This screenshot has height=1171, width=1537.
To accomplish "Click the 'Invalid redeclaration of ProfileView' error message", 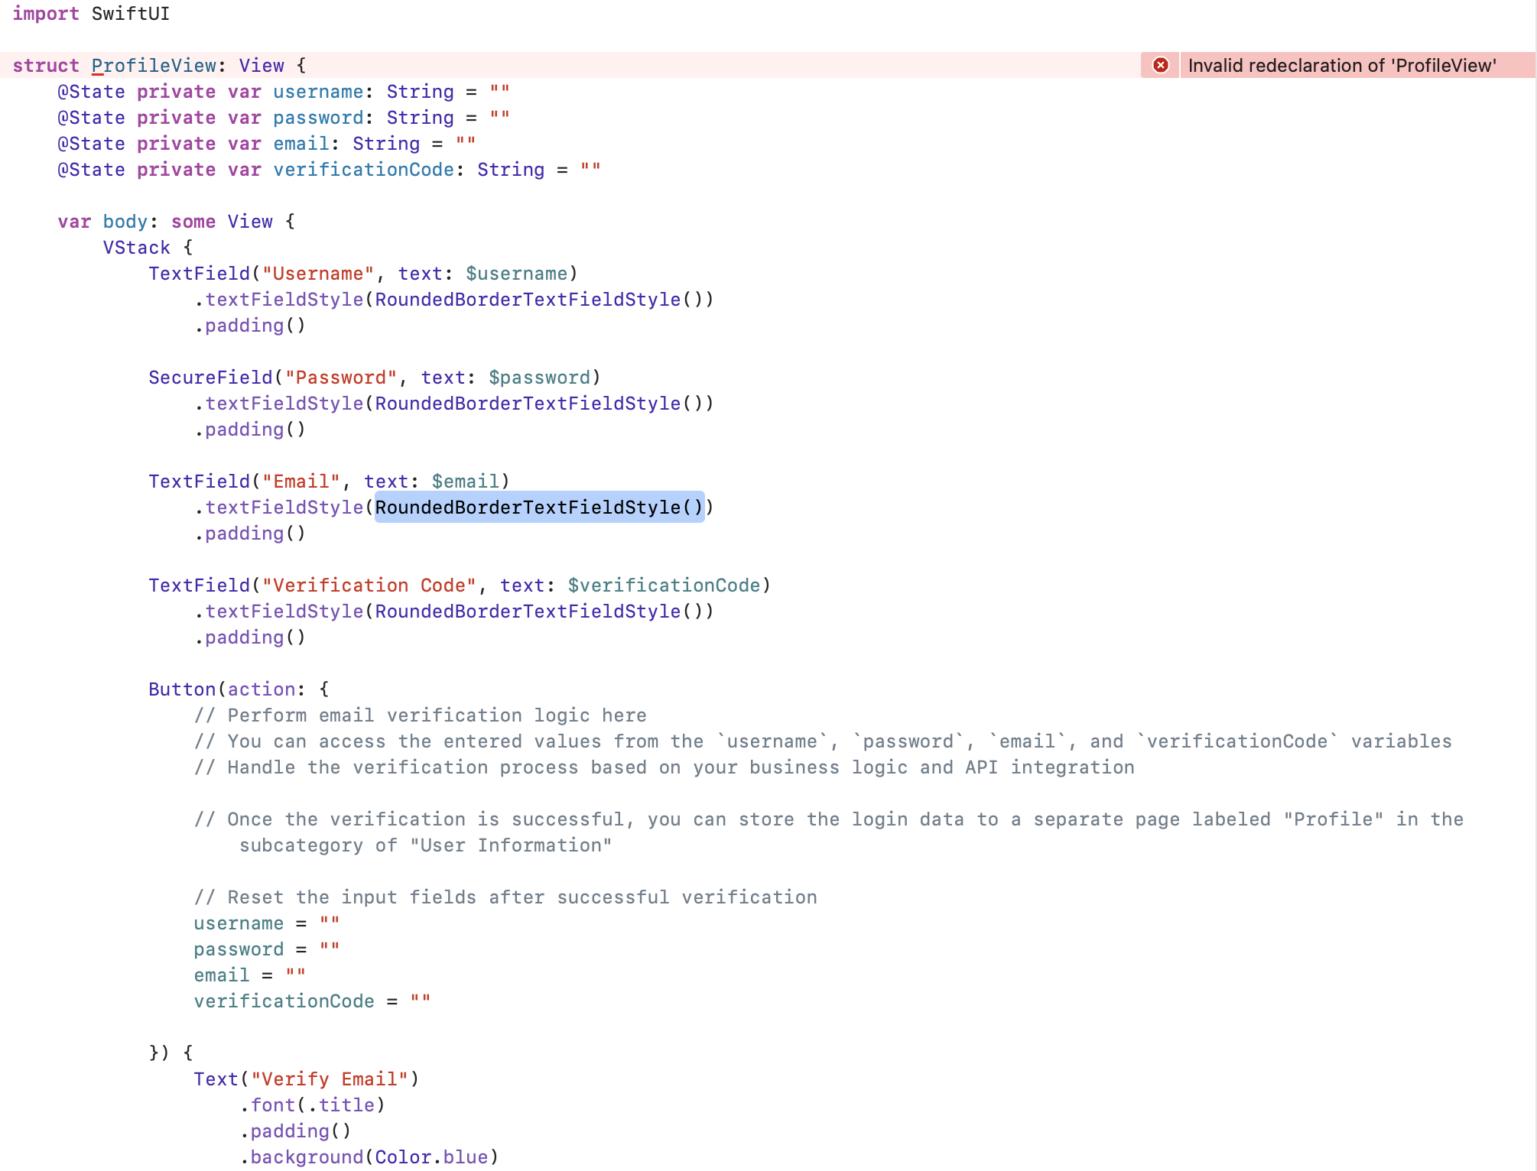I will point(1341,65).
